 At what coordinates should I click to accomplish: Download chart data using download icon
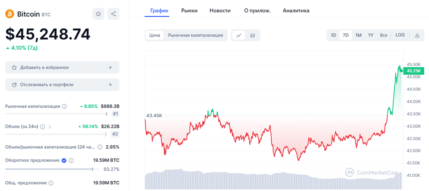[x=417, y=35]
